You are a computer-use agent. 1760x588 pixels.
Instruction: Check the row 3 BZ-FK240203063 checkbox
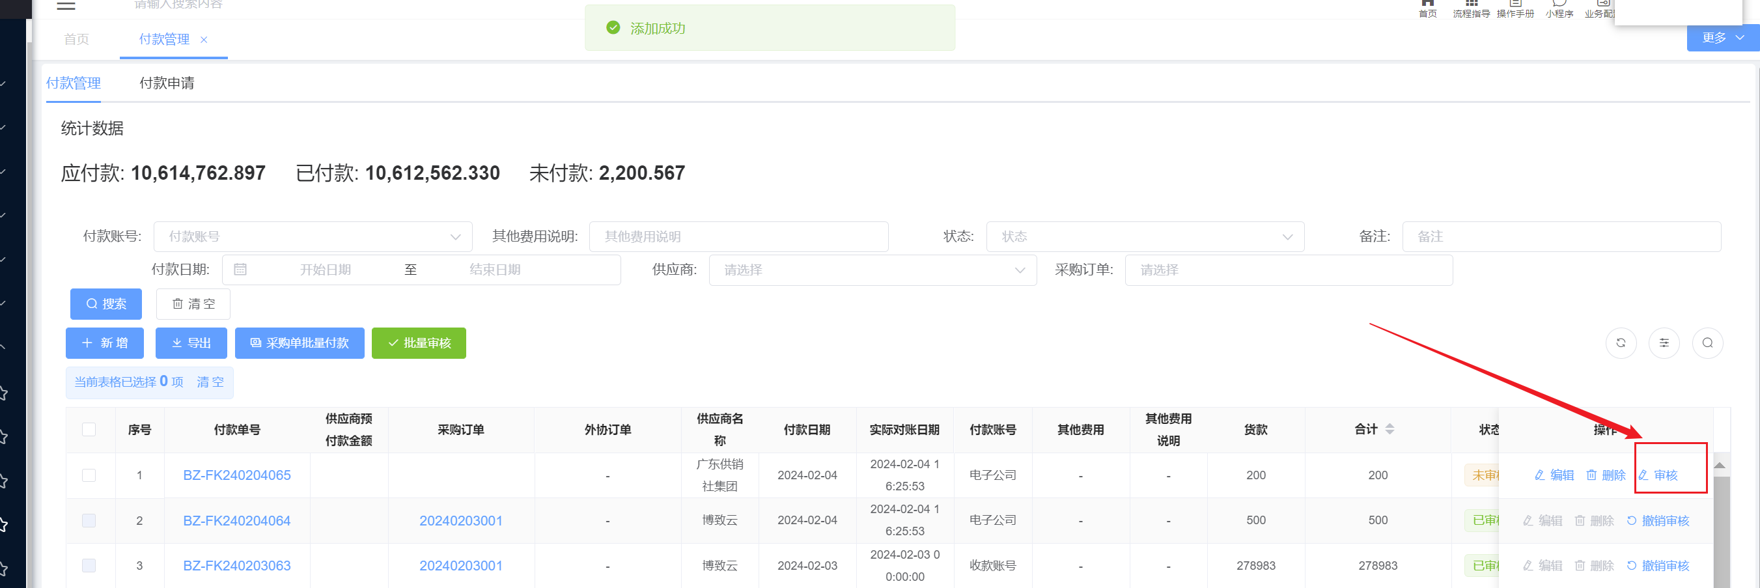click(89, 566)
